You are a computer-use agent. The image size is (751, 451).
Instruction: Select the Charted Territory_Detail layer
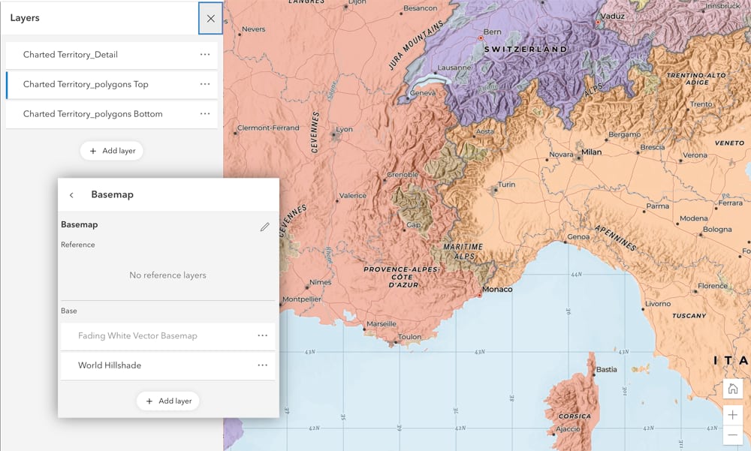[112, 55]
